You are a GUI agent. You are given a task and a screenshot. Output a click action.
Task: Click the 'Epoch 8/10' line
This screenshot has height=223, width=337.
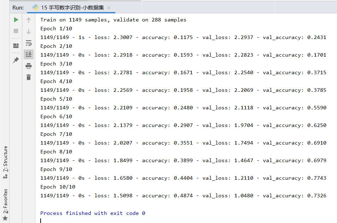pos(56,152)
